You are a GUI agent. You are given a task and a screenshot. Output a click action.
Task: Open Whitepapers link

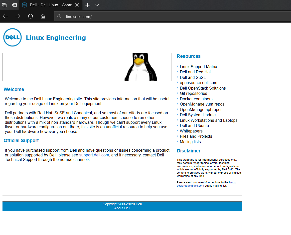coord(191,131)
